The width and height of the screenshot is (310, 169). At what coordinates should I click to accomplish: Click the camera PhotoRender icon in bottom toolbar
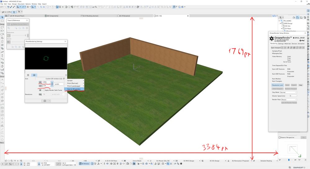pyautogui.click(x=163, y=164)
